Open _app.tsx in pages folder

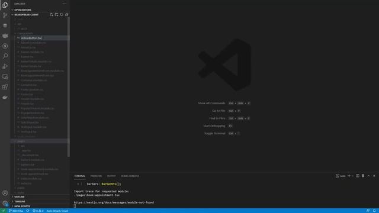25,150
